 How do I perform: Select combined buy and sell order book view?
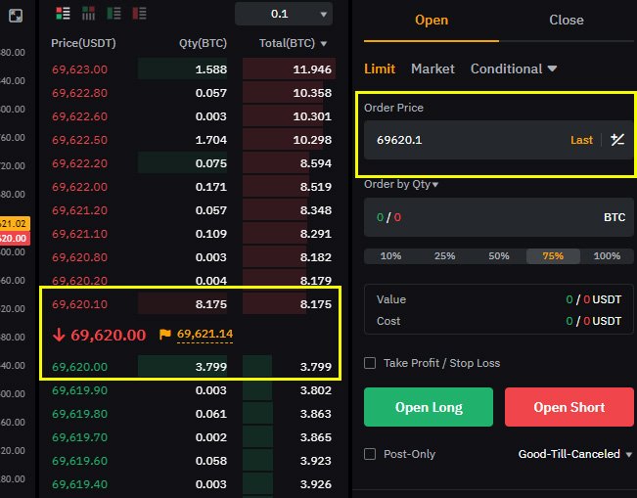(x=63, y=14)
